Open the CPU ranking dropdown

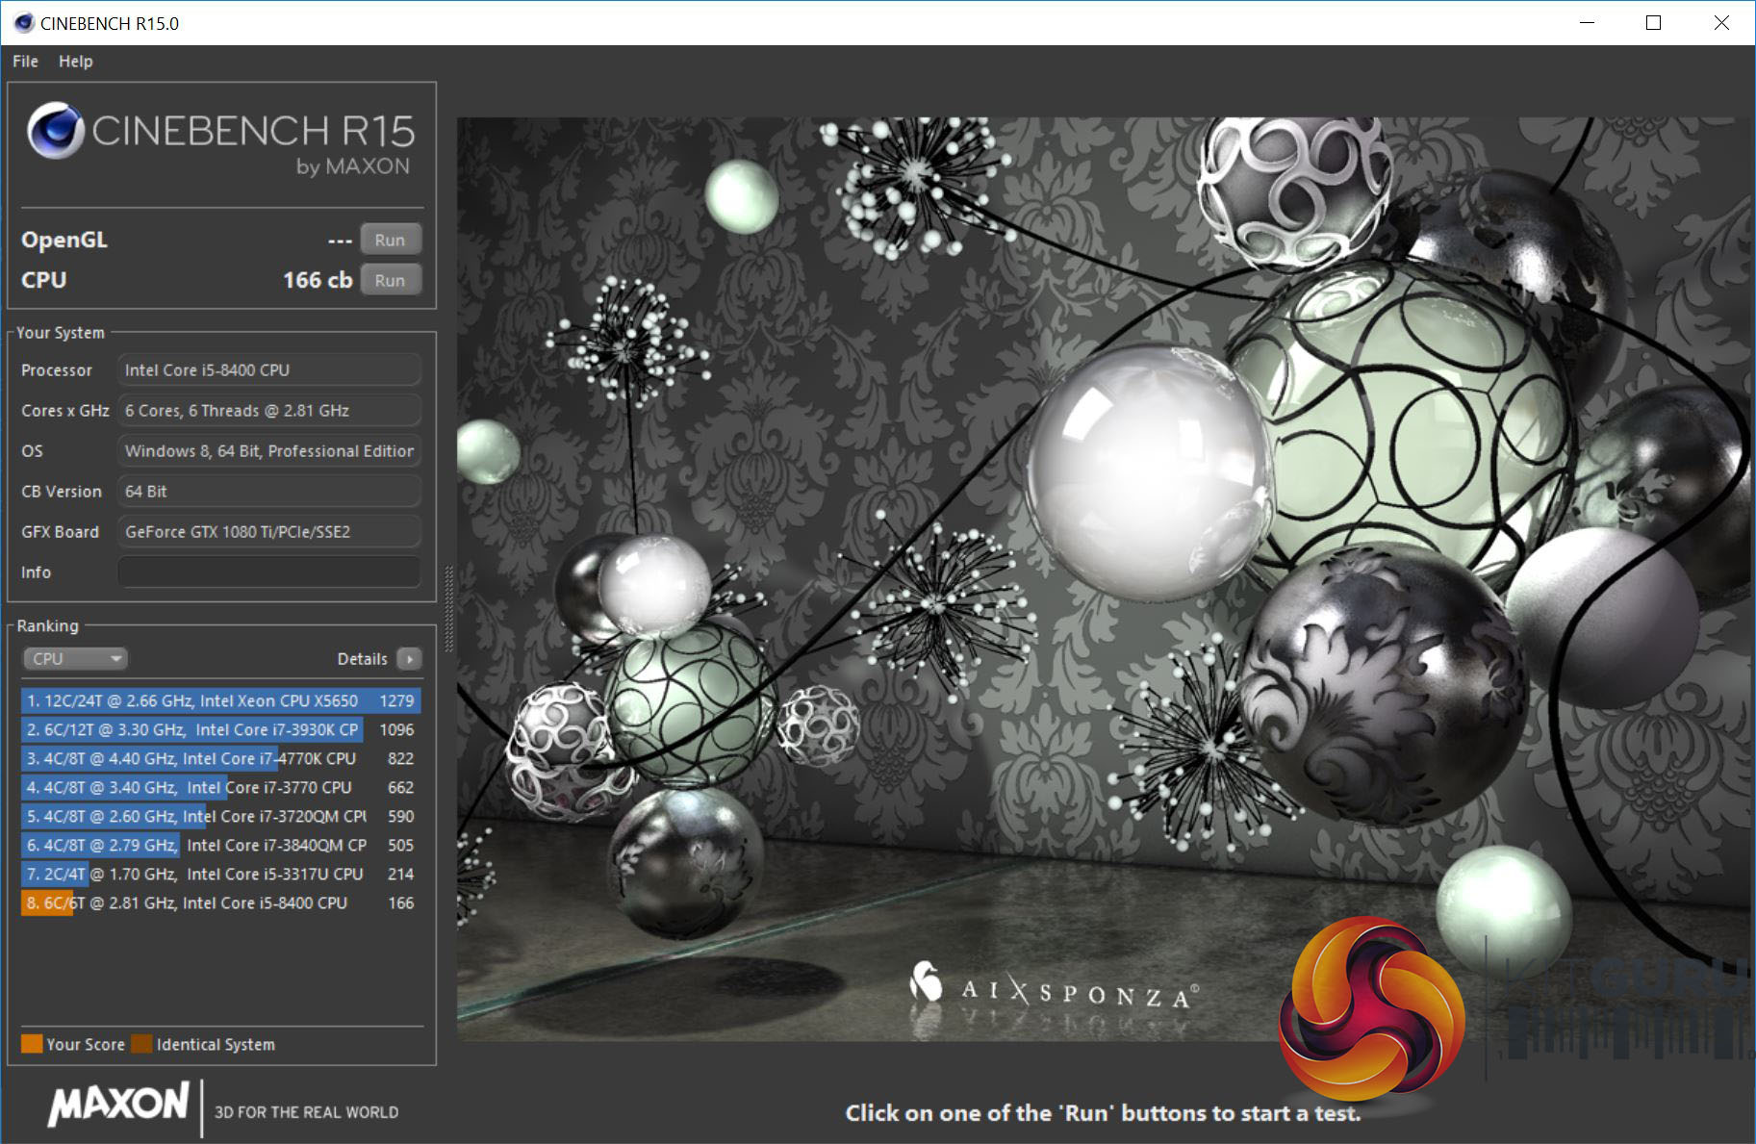75,659
